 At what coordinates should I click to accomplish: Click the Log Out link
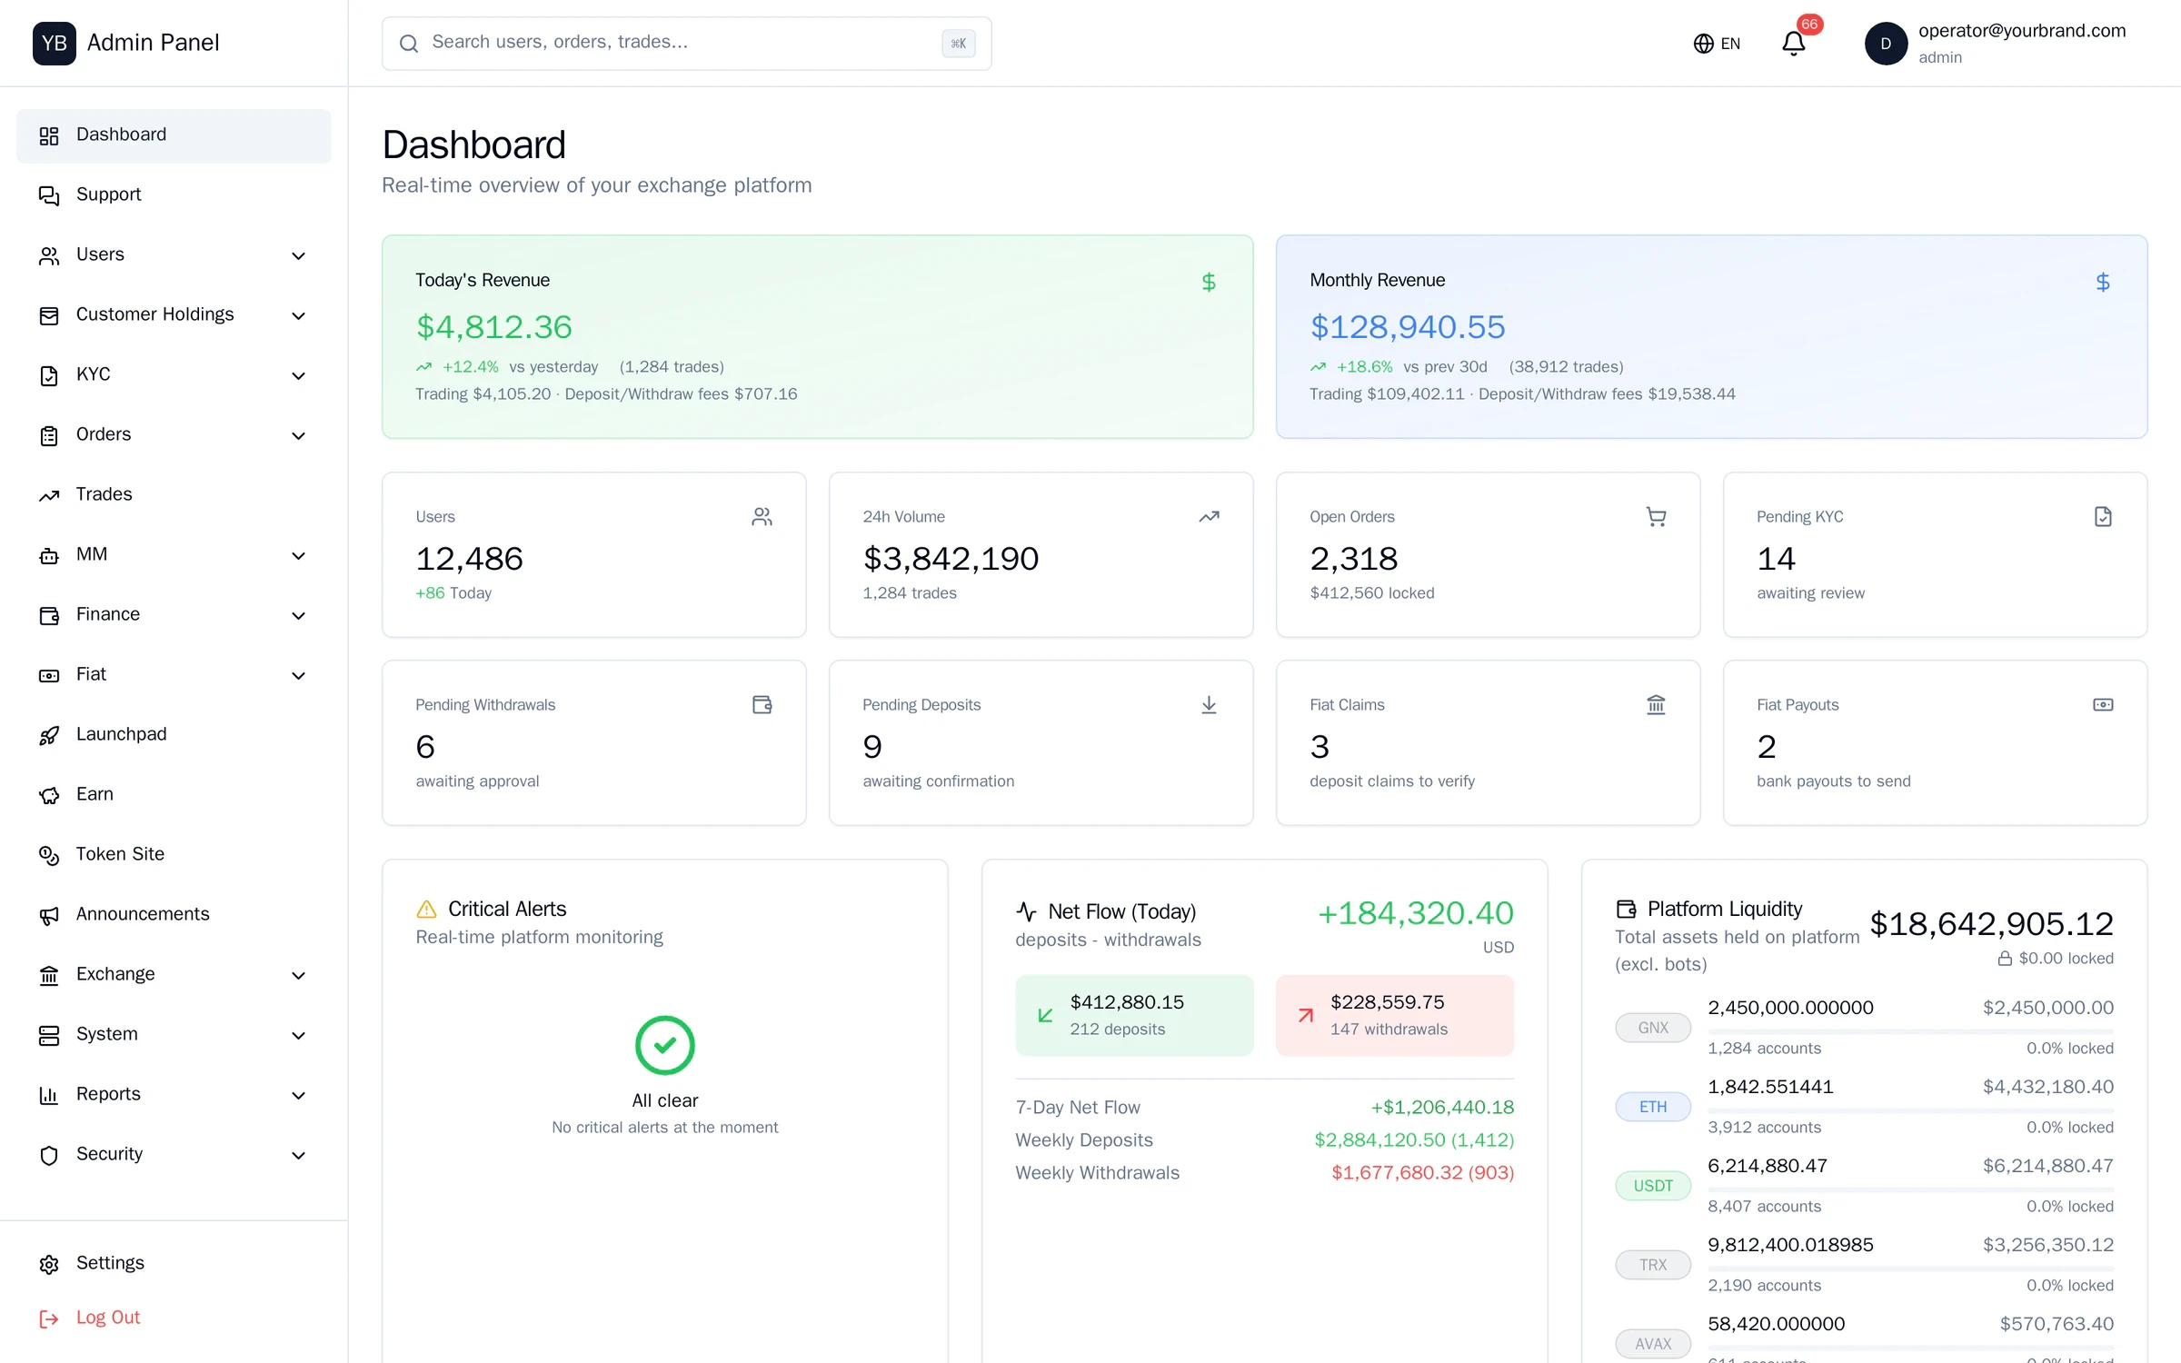point(90,1318)
